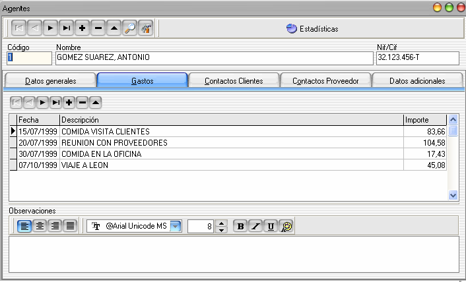Click the Estadísticas button
This screenshot has height=282, width=466.
click(x=312, y=29)
